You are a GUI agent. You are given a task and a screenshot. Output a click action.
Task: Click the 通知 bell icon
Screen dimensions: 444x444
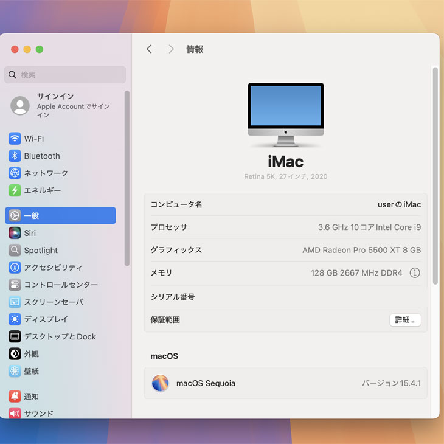(x=15, y=397)
